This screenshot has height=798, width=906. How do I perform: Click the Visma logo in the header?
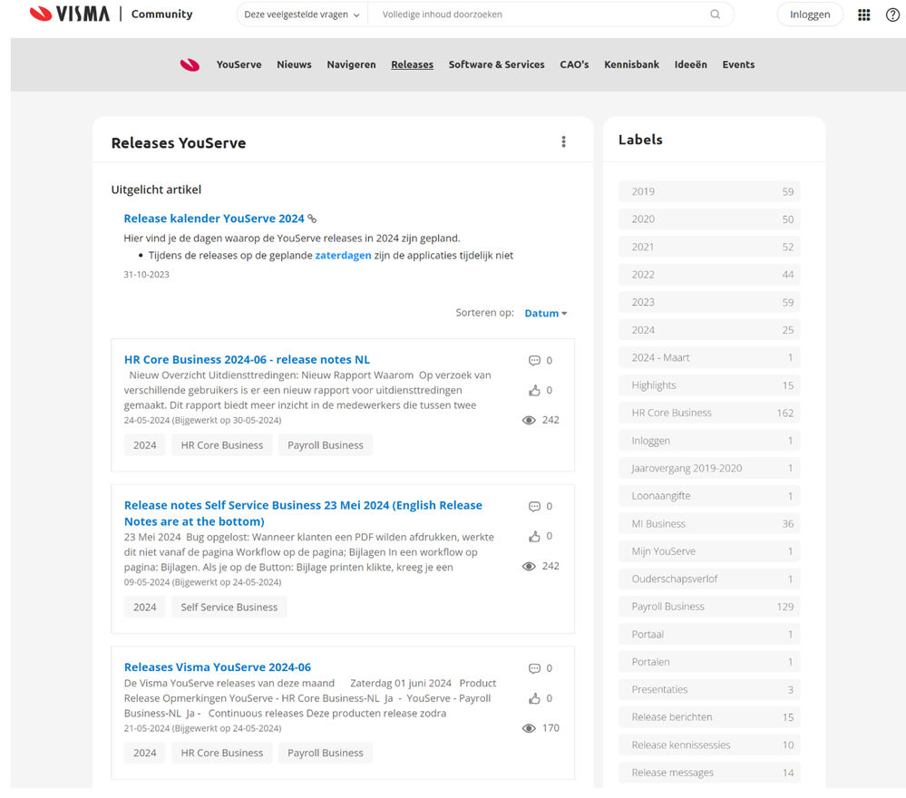69,14
